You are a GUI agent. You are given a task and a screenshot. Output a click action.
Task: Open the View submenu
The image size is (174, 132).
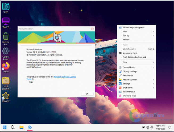pyautogui.click(x=136, y=32)
